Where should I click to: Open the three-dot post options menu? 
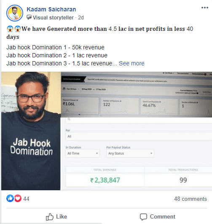pyautogui.click(x=204, y=8)
